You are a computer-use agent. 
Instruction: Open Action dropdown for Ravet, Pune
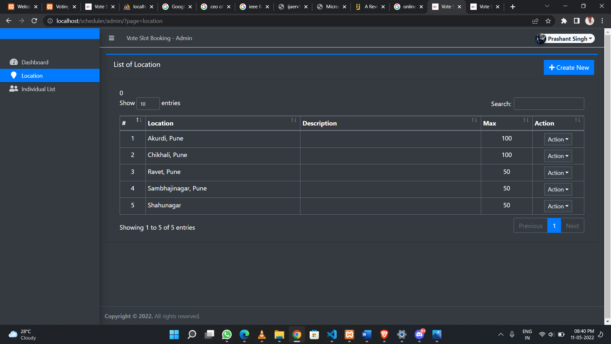(558, 173)
